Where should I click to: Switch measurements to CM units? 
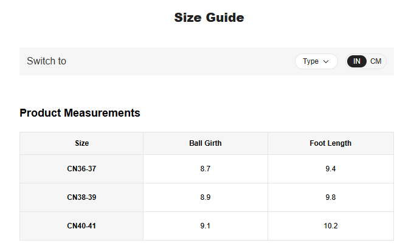pos(376,61)
